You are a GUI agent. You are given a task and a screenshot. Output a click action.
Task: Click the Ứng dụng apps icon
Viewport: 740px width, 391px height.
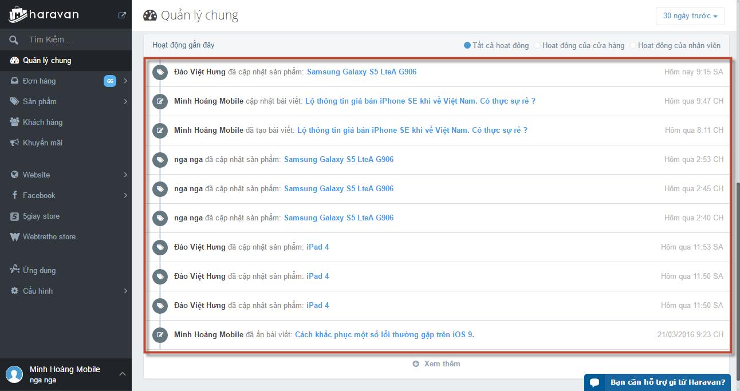[x=14, y=270]
